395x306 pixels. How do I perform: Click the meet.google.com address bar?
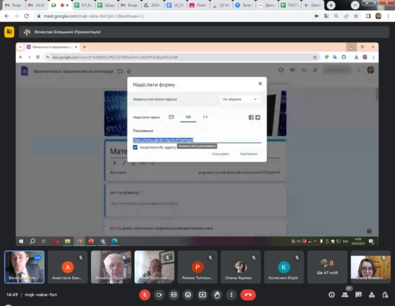pos(173,16)
